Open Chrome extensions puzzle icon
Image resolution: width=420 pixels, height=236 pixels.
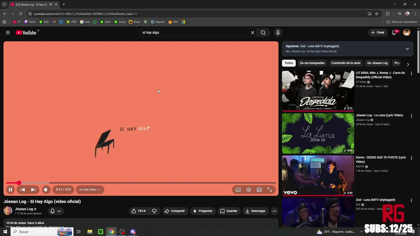(388, 14)
